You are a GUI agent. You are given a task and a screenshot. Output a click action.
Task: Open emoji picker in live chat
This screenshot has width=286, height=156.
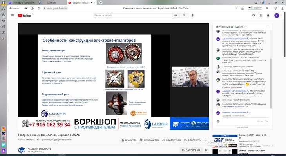coord(218,121)
